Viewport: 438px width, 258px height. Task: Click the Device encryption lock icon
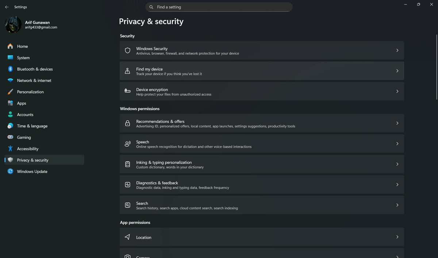point(127,91)
